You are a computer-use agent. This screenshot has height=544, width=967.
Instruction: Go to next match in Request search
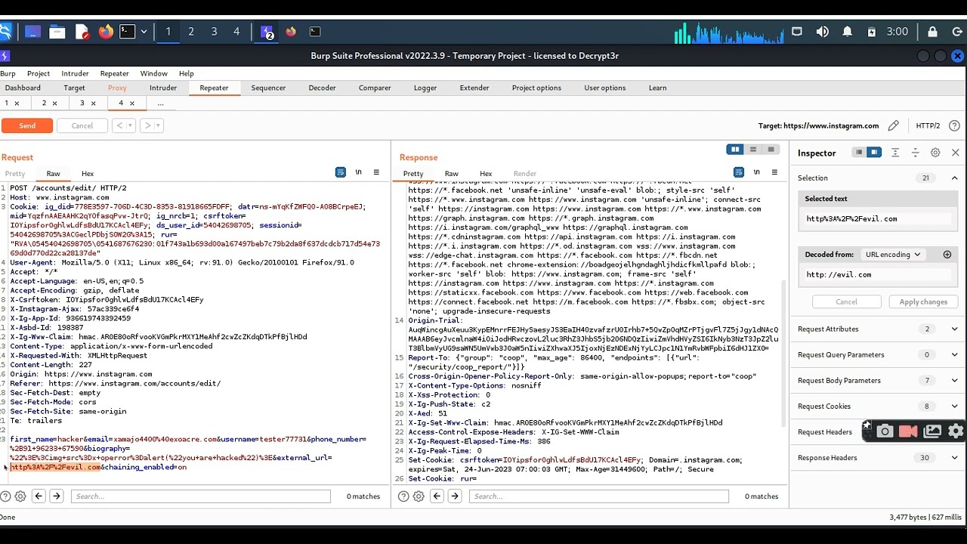click(x=57, y=496)
